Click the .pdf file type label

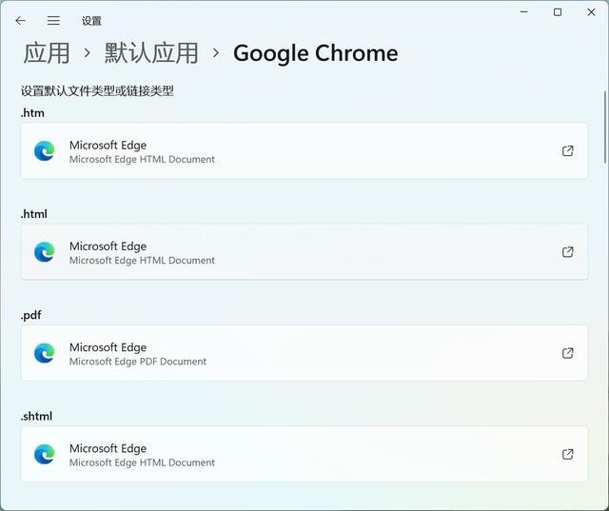[x=30, y=315]
